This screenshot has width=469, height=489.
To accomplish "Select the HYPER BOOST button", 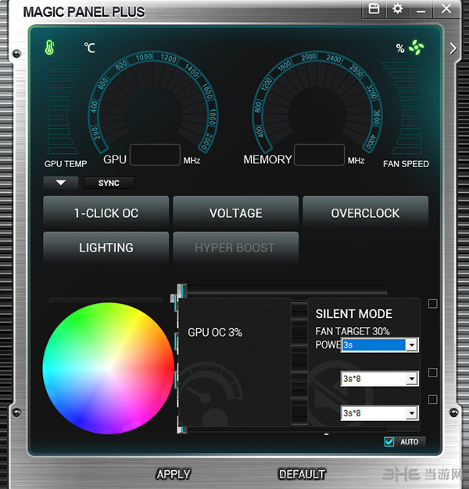I will [x=235, y=248].
